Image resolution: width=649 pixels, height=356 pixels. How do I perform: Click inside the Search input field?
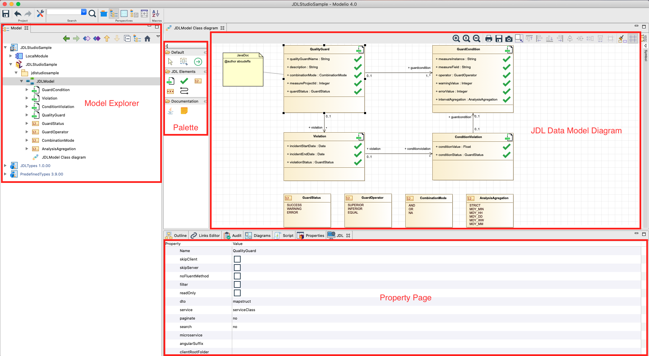coord(64,12)
